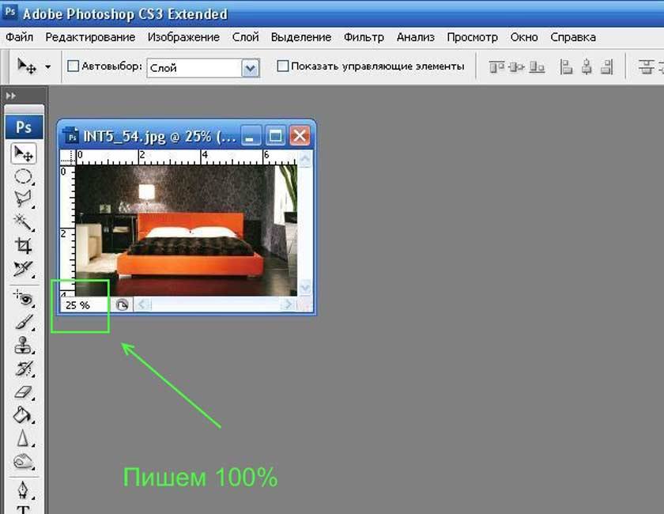Open the Изображение menu
Image resolution: width=664 pixels, height=514 pixels.
(x=183, y=37)
